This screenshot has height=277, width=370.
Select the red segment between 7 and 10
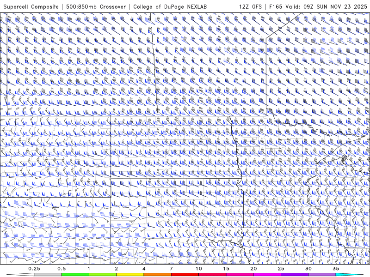pyautogui.click(x=185, y=275)
